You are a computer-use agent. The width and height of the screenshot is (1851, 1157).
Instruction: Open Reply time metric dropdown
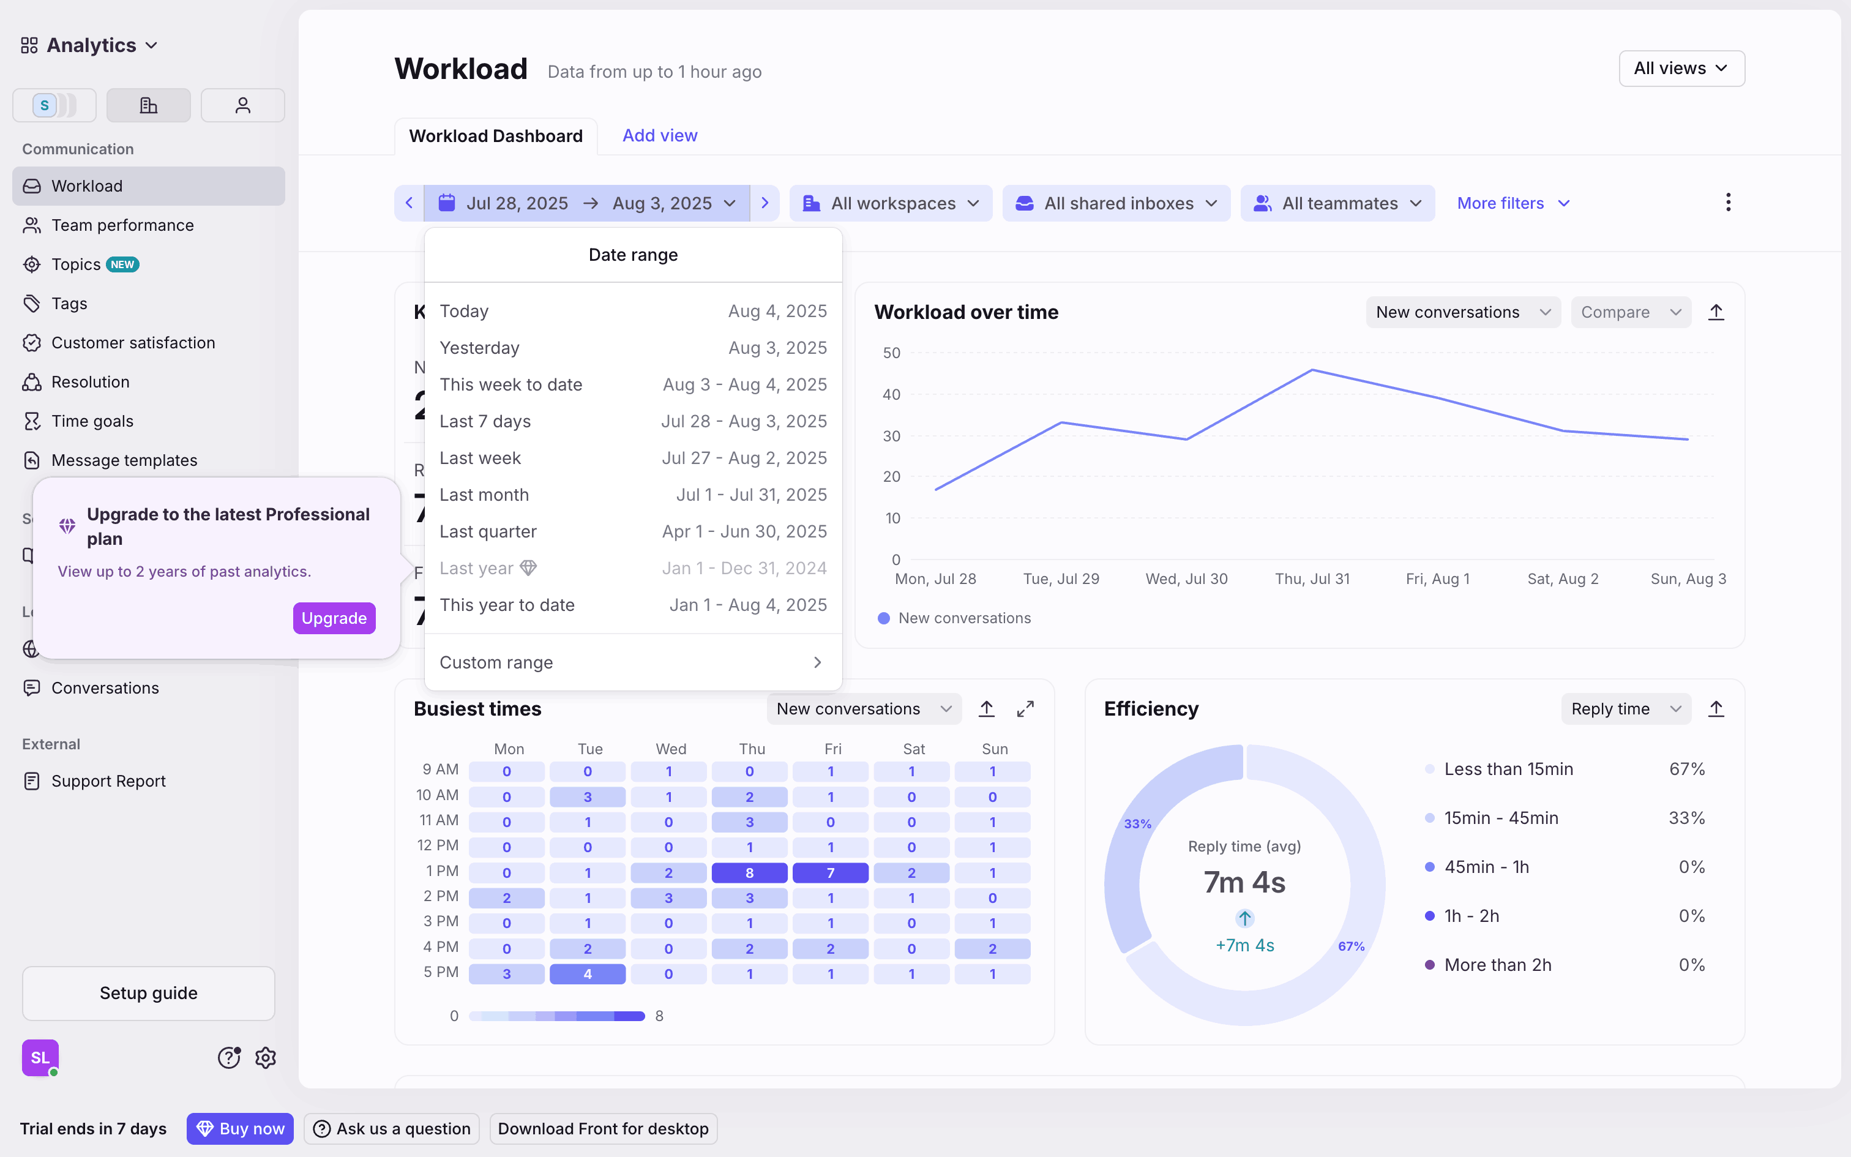pyautogui.click(x=1625, y=709)
